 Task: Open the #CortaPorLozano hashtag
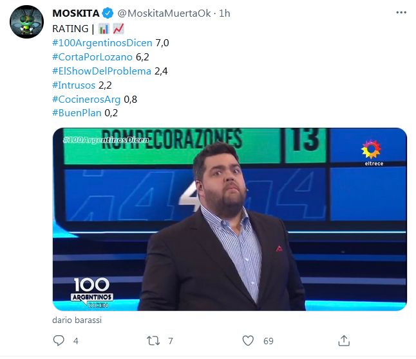pyautogui.click(x=92, y=57)
